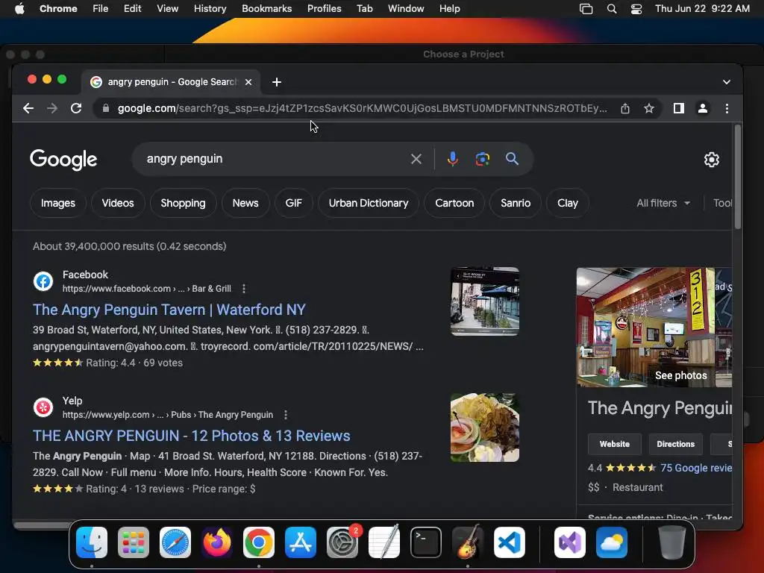Click See photos on restaurant image
The width and height of the screenshot is (764, 573).
click(680, 375)
